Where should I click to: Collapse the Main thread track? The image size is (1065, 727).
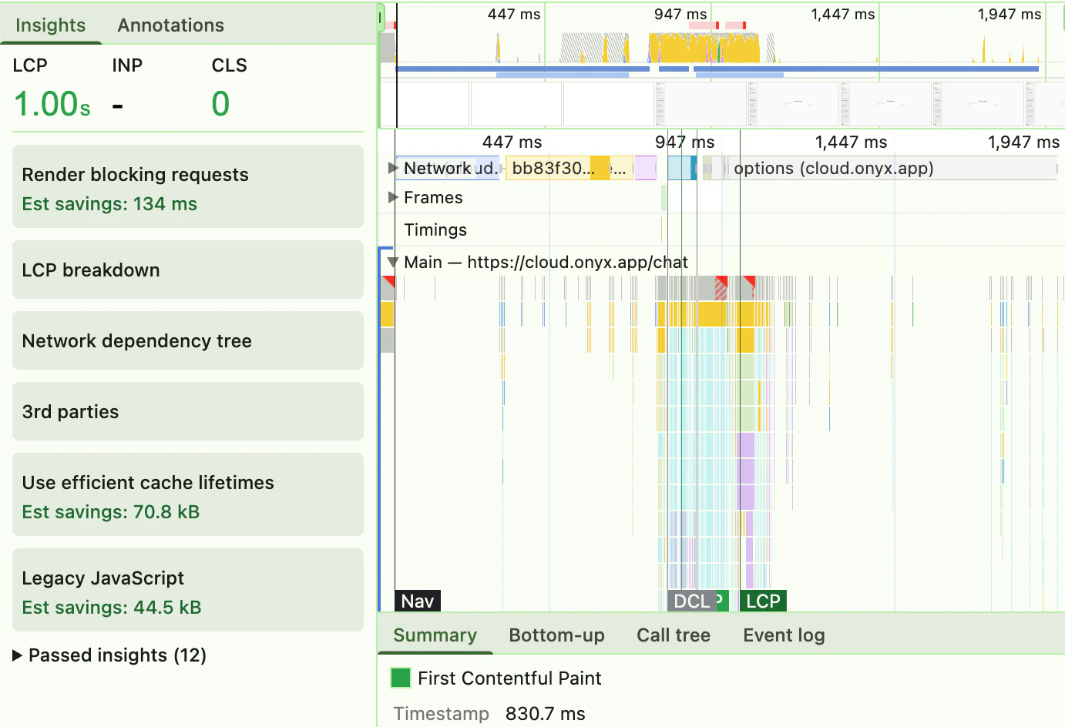pos(392,262)
